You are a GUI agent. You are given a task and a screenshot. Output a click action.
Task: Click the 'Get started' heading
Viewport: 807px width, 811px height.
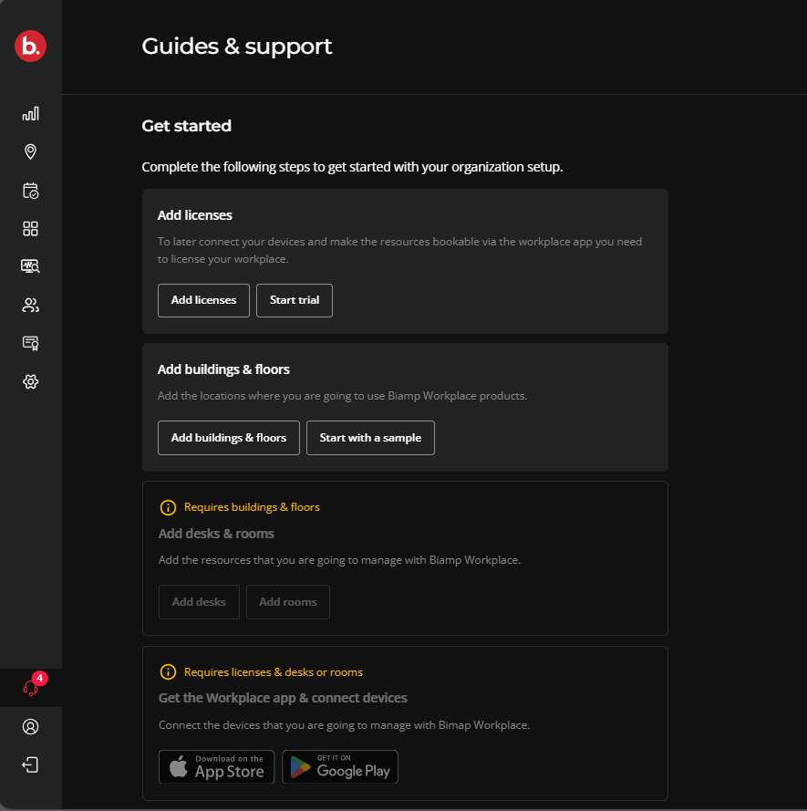187,126
